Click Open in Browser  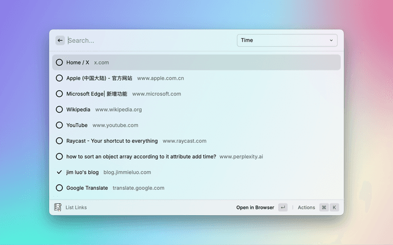[x=255, y=208]
